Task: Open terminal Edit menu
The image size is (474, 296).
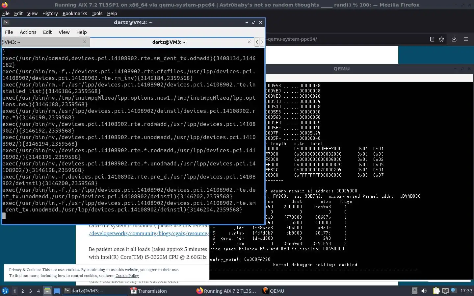Action: click(x=47, y=32)
